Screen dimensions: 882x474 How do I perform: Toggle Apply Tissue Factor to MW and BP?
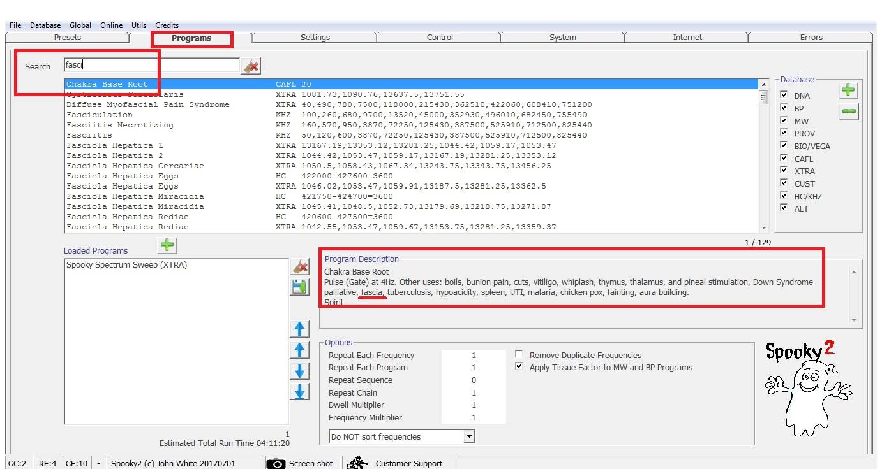[x=519, y=366]
